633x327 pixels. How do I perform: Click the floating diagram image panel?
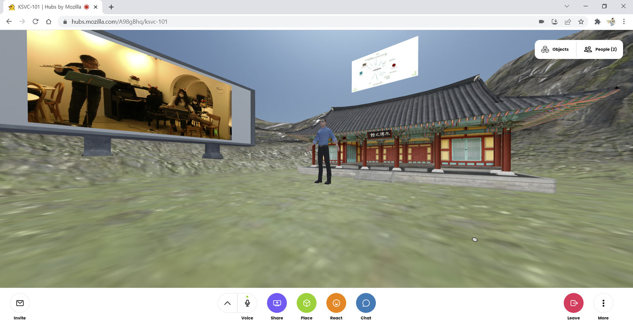pos(385,64)
